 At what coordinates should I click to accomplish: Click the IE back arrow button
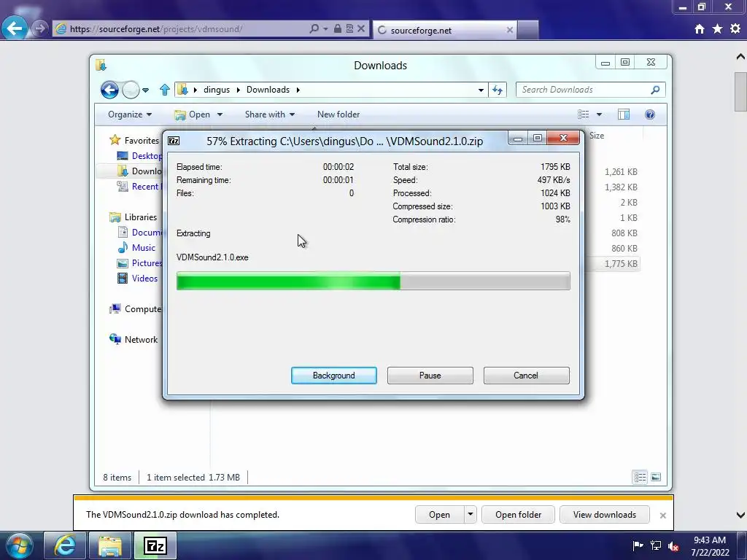click(15, 28)
